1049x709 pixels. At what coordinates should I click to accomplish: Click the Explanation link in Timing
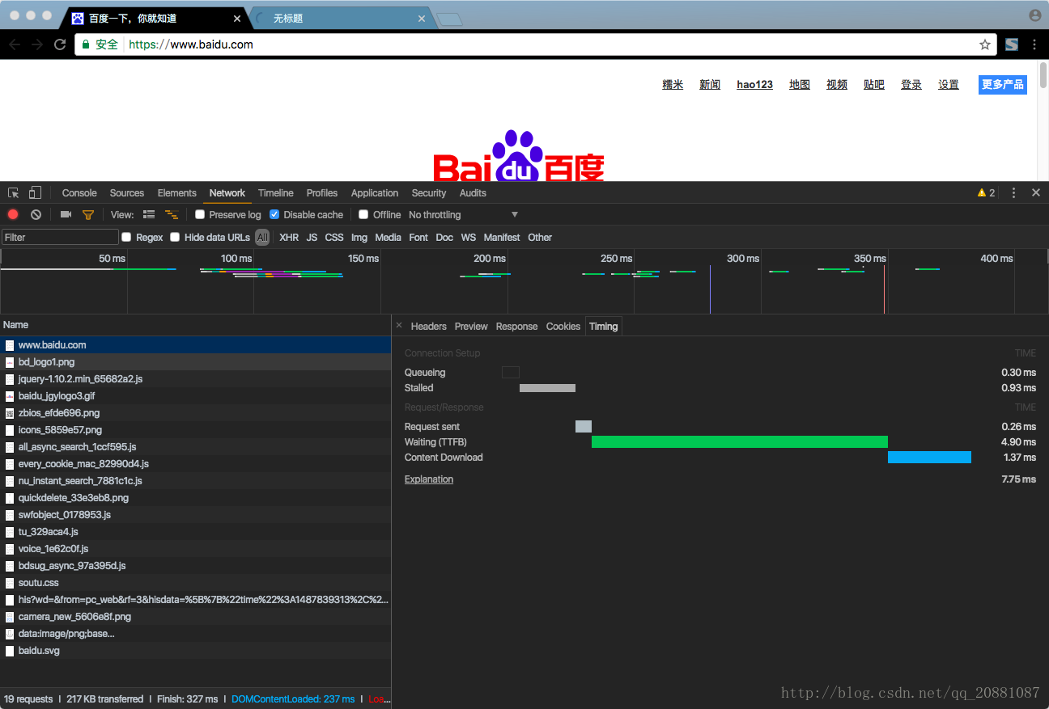click(x=429, y=479)
